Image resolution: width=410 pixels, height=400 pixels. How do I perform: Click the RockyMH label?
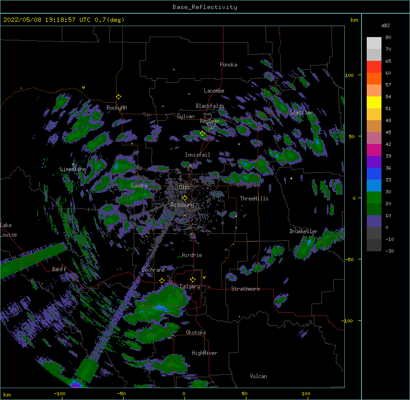point(117,108)
